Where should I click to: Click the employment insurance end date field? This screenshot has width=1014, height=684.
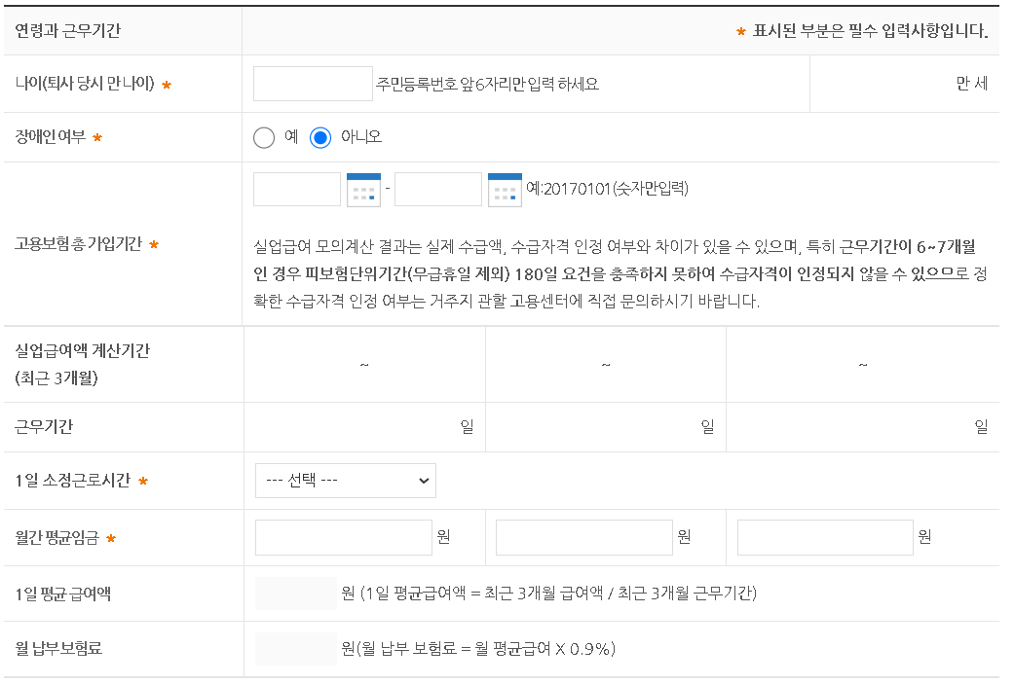click(437, 189)
